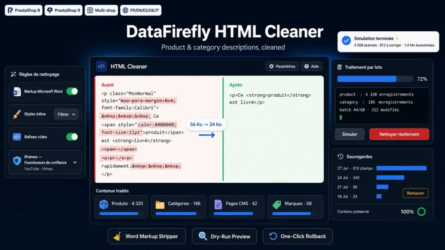This screenshot has height=250, width=445.
Task: Click the Simuler button
Action: [x=350, y=135]
